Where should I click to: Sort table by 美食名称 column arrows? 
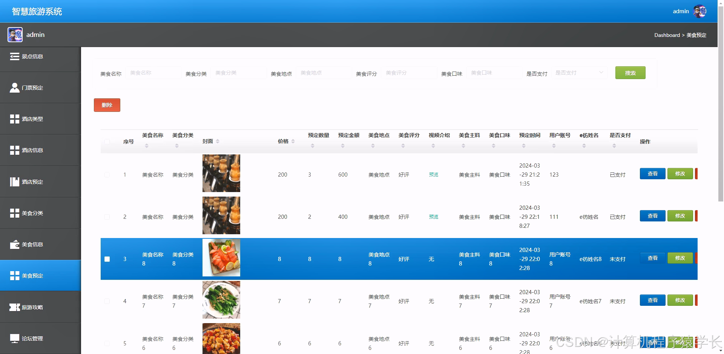[147, 146]
